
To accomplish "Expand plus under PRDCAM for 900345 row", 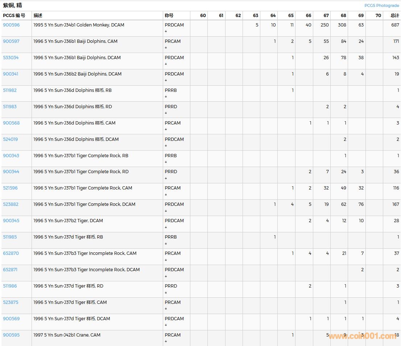I will 166,227.
